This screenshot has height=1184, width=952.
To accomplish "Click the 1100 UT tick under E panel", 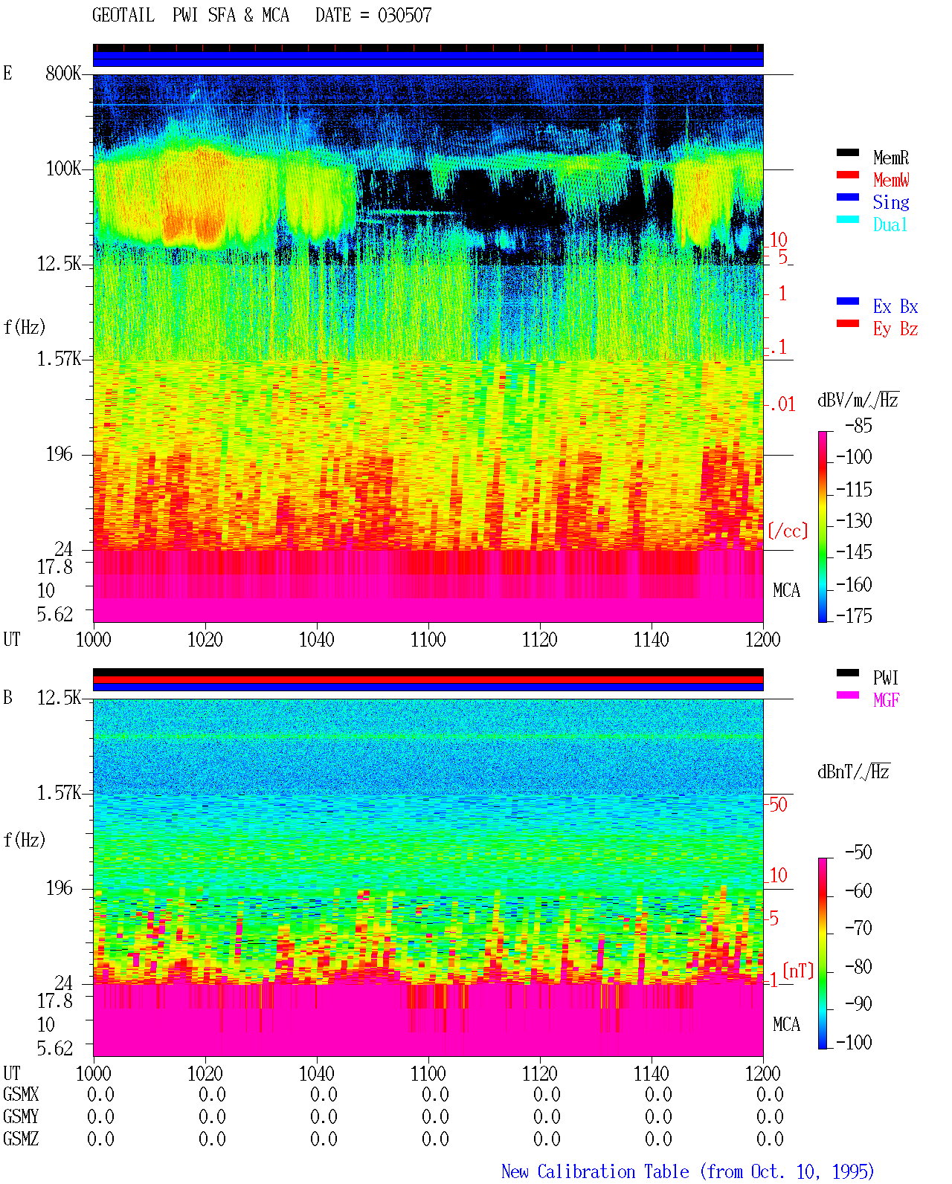I will click(428, 639).
